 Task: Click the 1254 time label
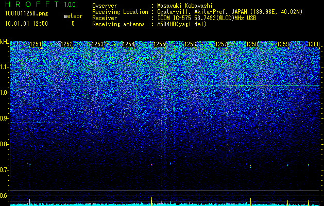(129, 44)
